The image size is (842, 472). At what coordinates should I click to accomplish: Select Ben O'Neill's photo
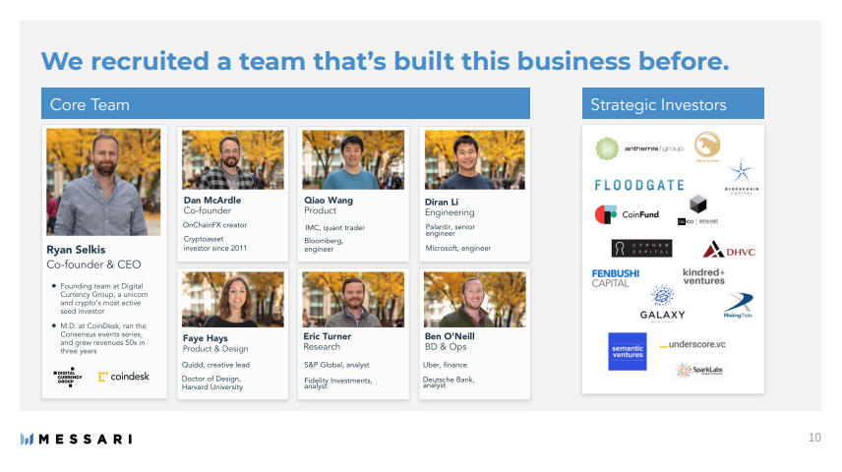pos(475,299)
